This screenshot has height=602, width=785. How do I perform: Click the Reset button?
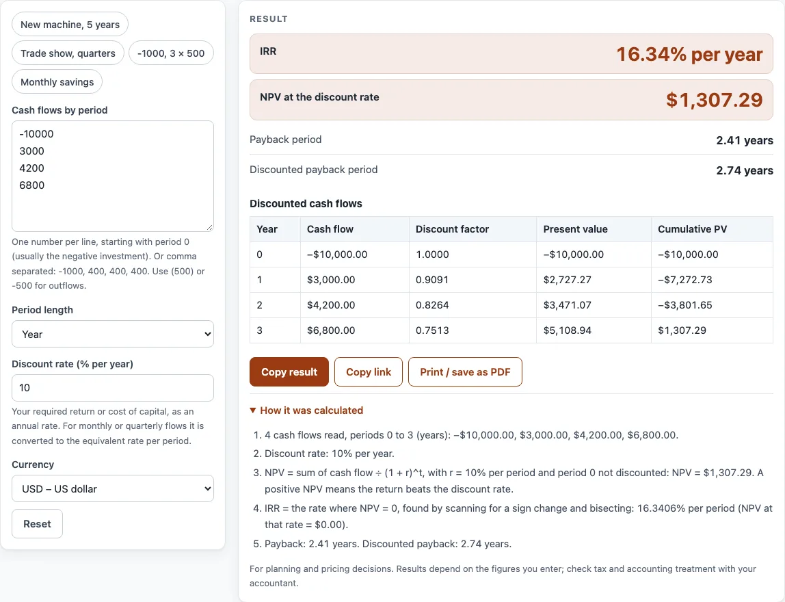[37, 524]
